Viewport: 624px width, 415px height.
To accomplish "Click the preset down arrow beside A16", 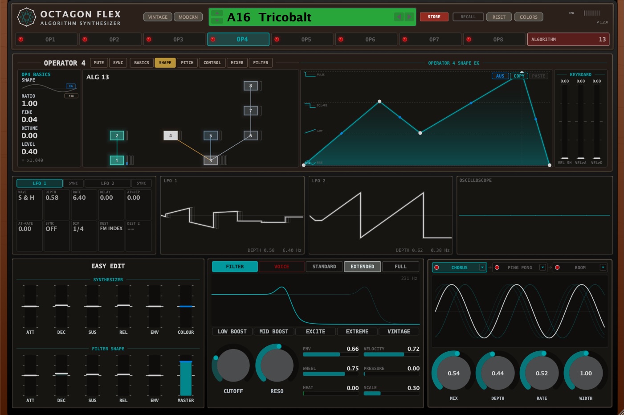I will coord(217,21).
